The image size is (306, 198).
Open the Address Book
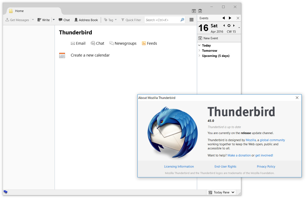pyautogui.click(x=86, y=20)
